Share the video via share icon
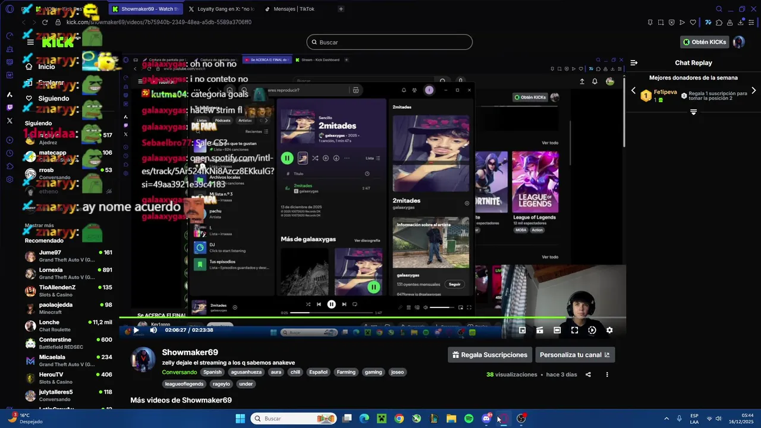761x428 pixels. pos(588,374)
